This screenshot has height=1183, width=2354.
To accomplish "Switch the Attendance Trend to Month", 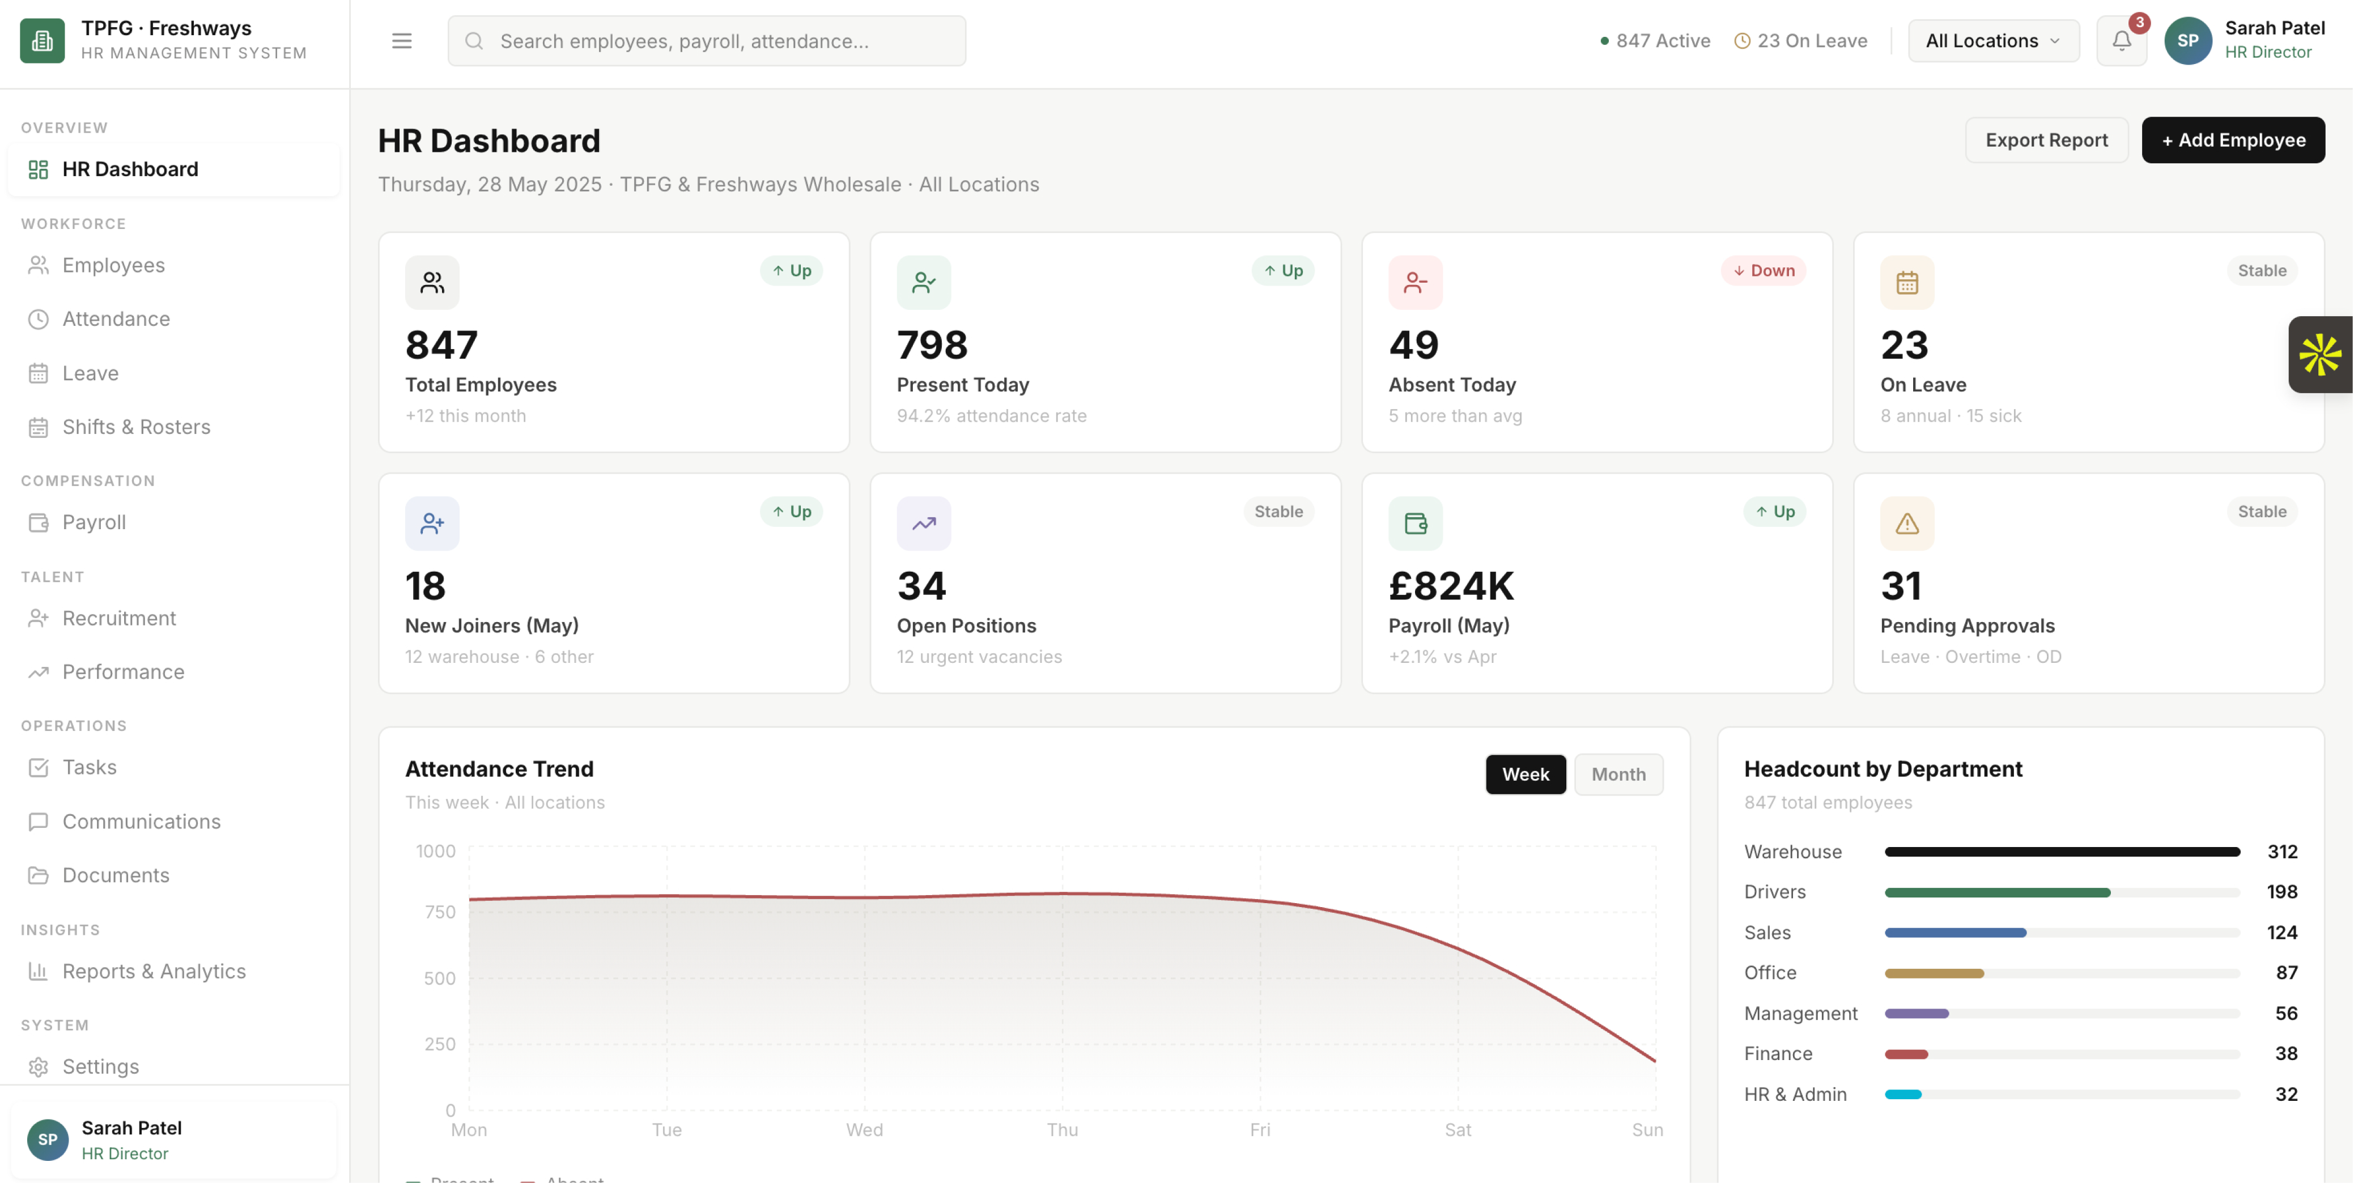I will click(1618, 774).
